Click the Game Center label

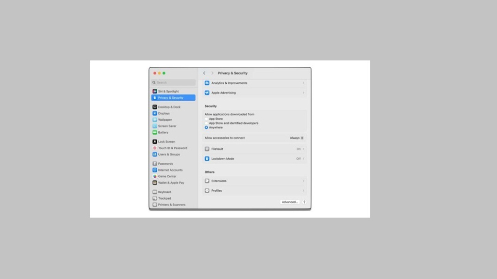pos(167,176)
